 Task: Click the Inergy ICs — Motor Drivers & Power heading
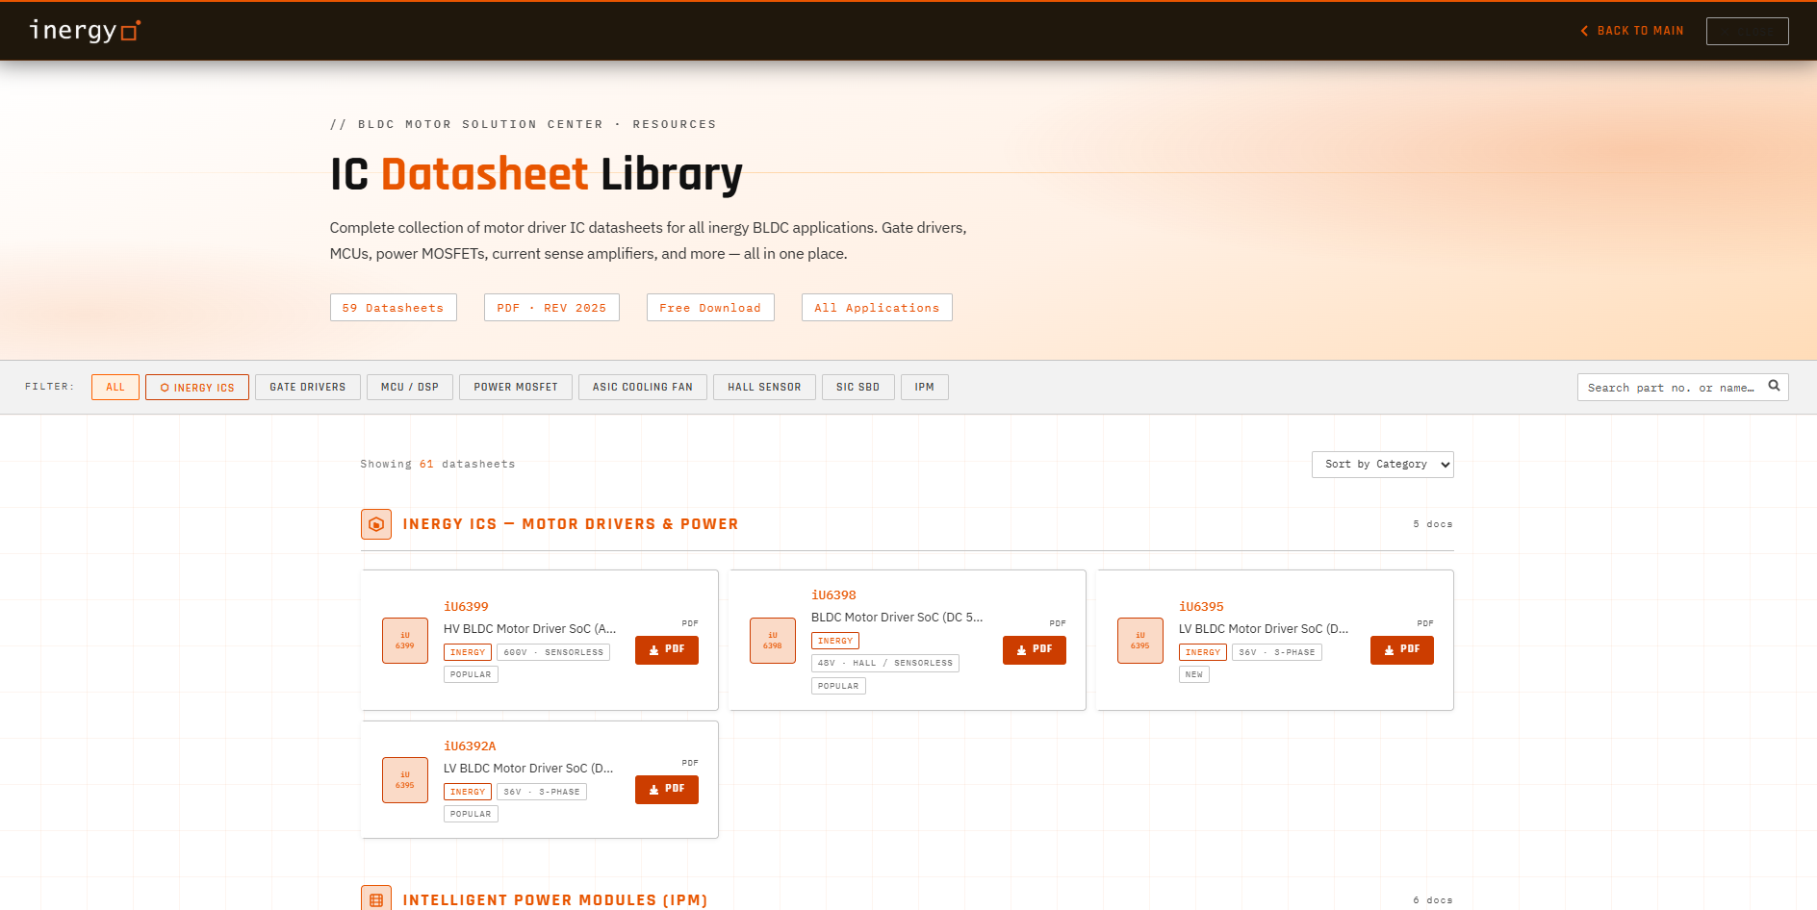(x=571, y=524)
